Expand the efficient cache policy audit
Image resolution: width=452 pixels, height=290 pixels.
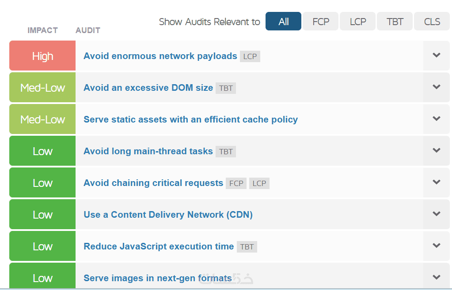coord(437,119)
